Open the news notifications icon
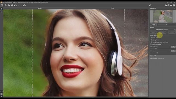This screenshot has width=176, height=99. click(174, 5)
